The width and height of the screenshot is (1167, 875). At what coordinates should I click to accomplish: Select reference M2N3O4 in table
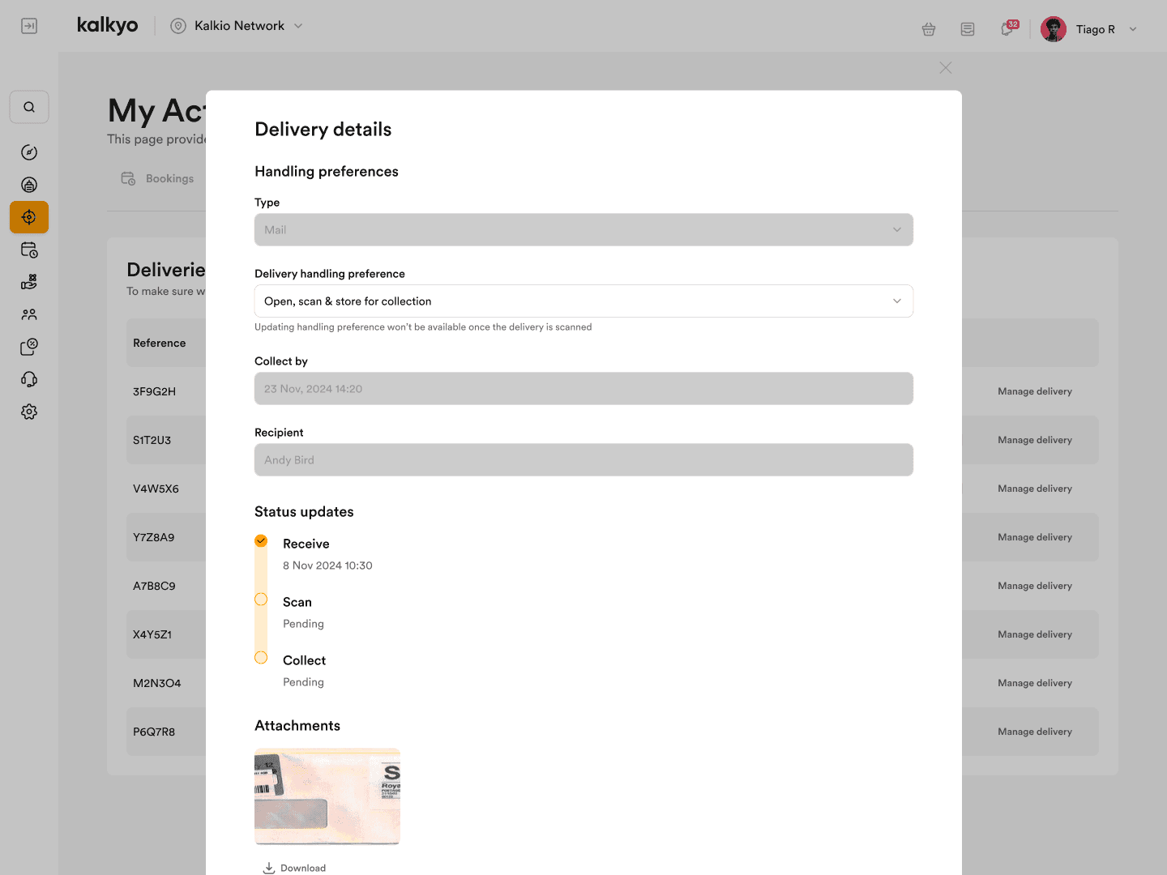tap(157, 683)
